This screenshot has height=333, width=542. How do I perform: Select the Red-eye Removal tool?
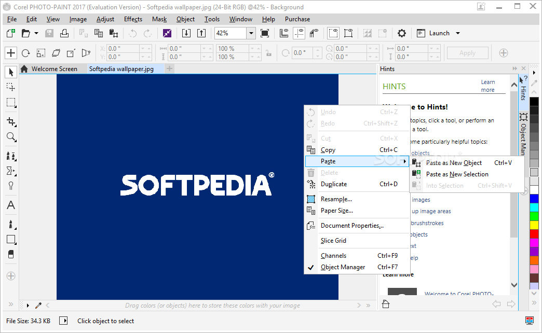coord(11,186)
